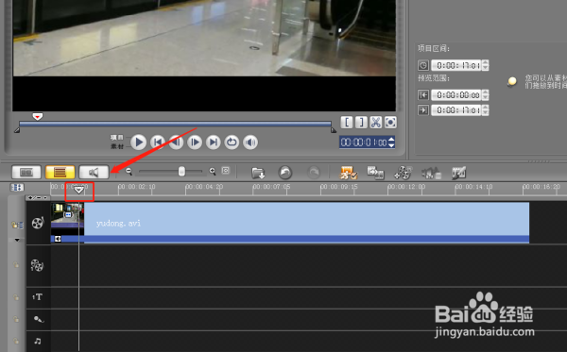Open add/remove chapter point menu
Viewport: 567px width, 352px height.
[38, 197]
